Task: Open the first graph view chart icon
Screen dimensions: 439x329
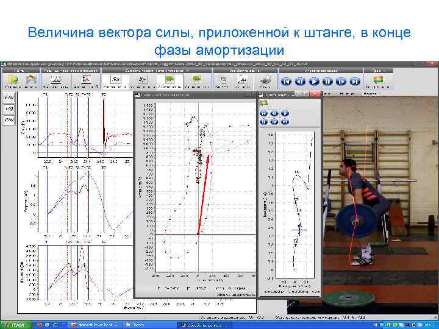Action: (x=55, y=80)
